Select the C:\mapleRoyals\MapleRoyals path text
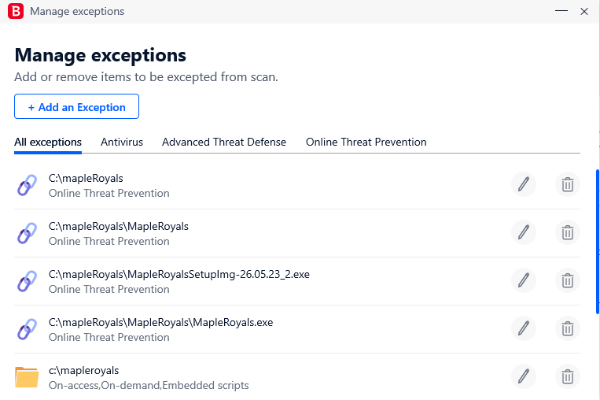The height and width of the screenshot is (400, 600). click(119, 227)
